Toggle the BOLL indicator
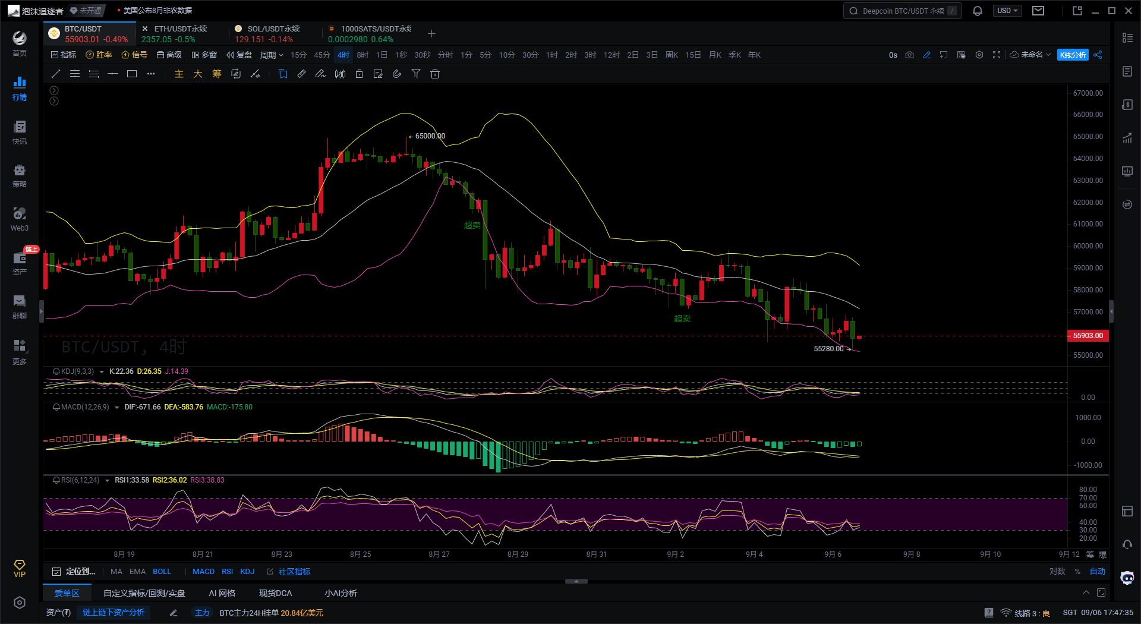 click(162, 572)
